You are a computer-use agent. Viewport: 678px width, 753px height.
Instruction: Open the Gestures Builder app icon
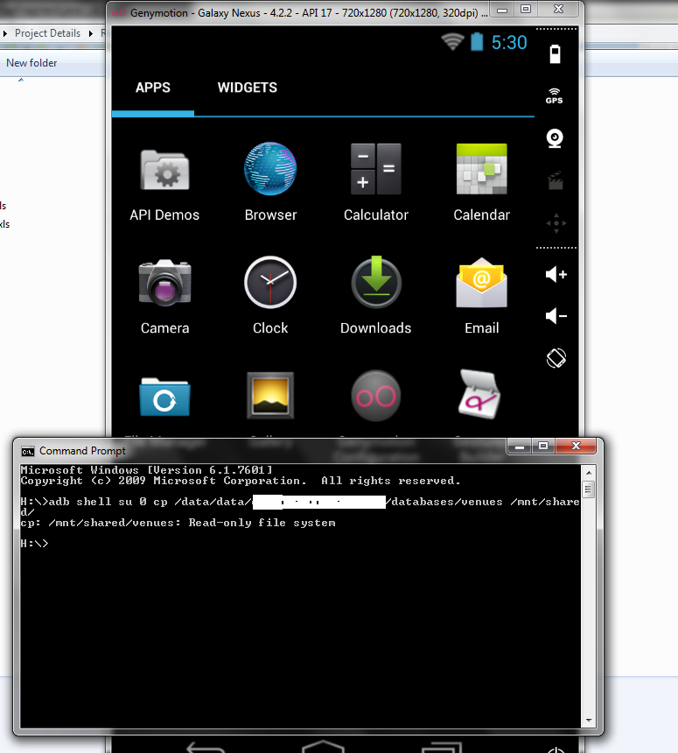tap(479, 394)
